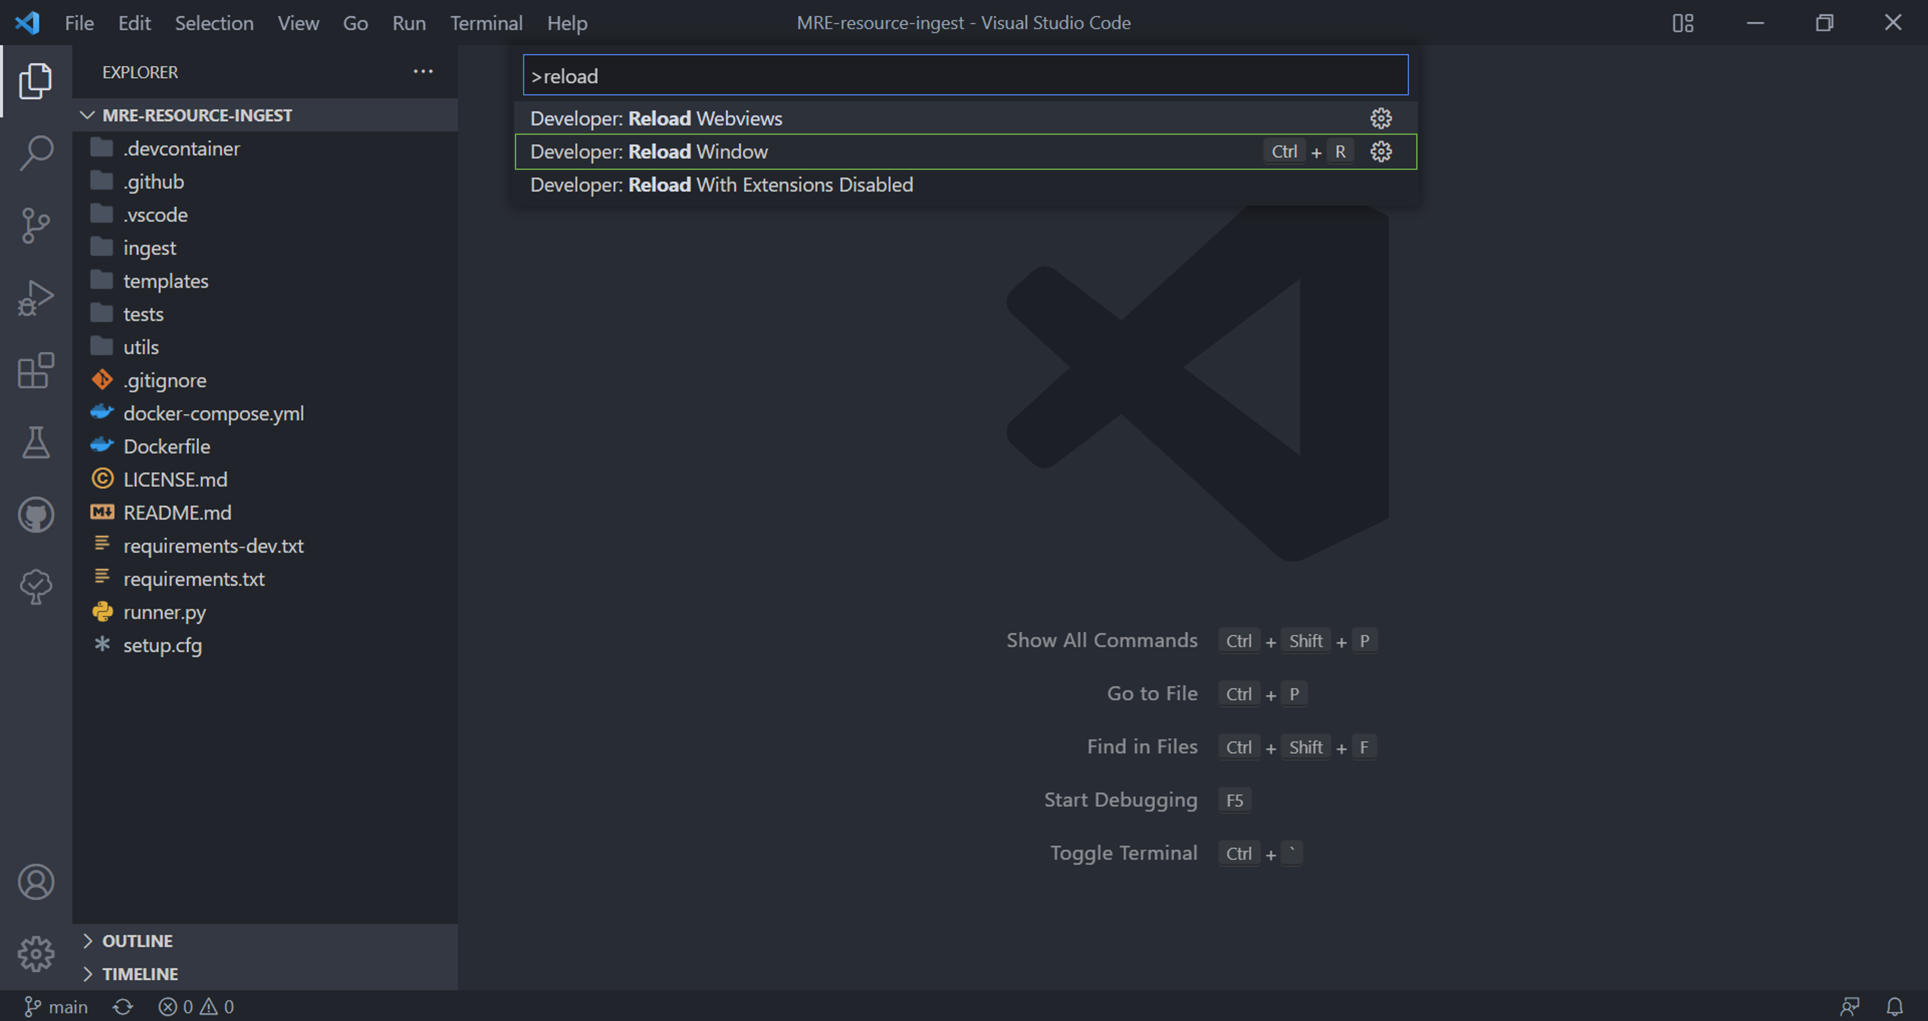Image resolution: width=1928 pixels, height=1021 pixels.
Task: Open docker-compose.yml file
Action: 266,414
